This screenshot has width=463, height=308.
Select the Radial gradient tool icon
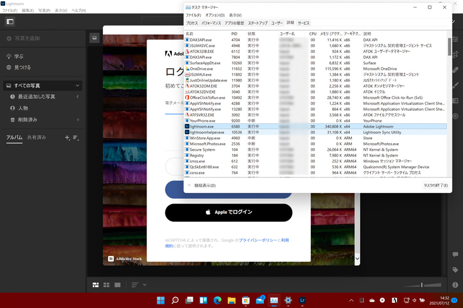click(455, 116)
